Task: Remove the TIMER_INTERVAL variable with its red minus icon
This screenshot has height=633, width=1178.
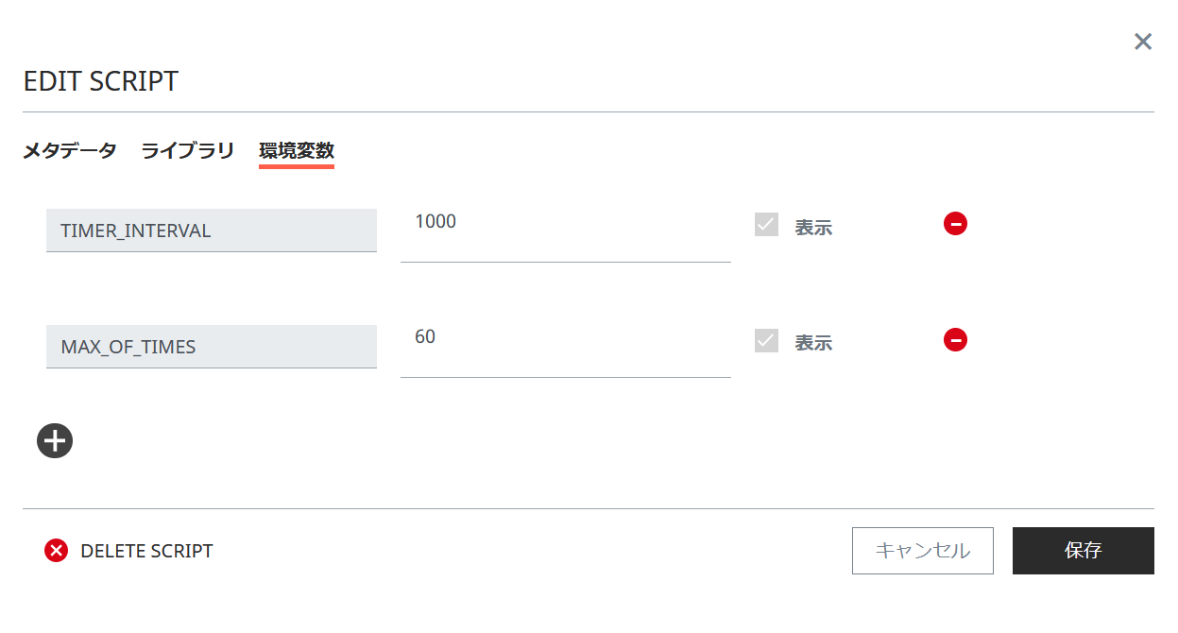Action: [955, 224]
